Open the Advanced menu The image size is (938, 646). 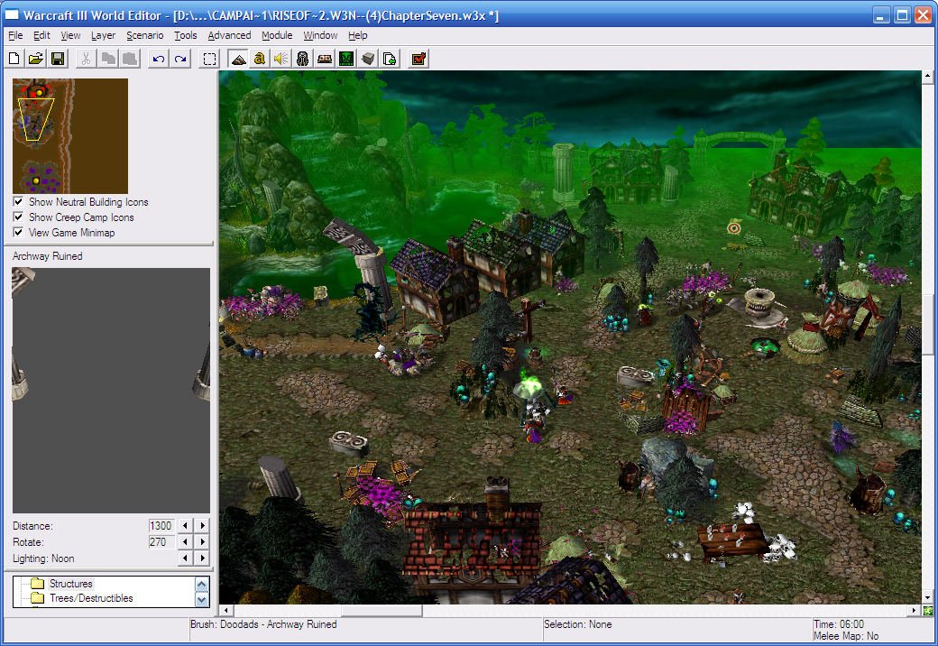pos(229,35)
